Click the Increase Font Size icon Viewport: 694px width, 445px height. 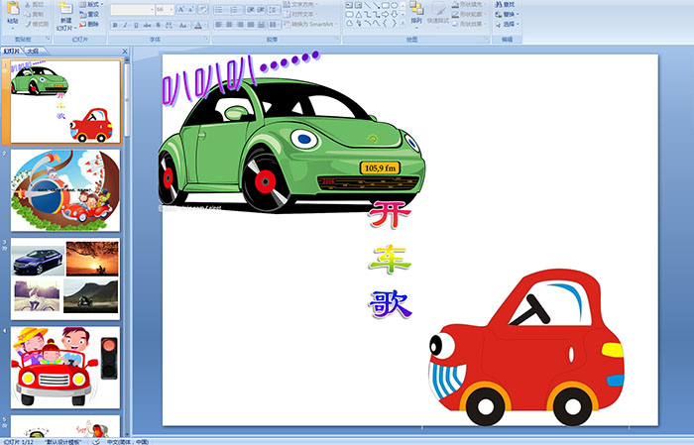pos(181,10)
